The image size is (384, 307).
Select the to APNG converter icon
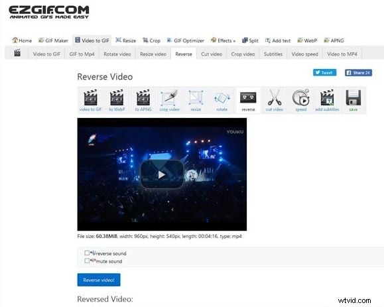click(143, 100)
